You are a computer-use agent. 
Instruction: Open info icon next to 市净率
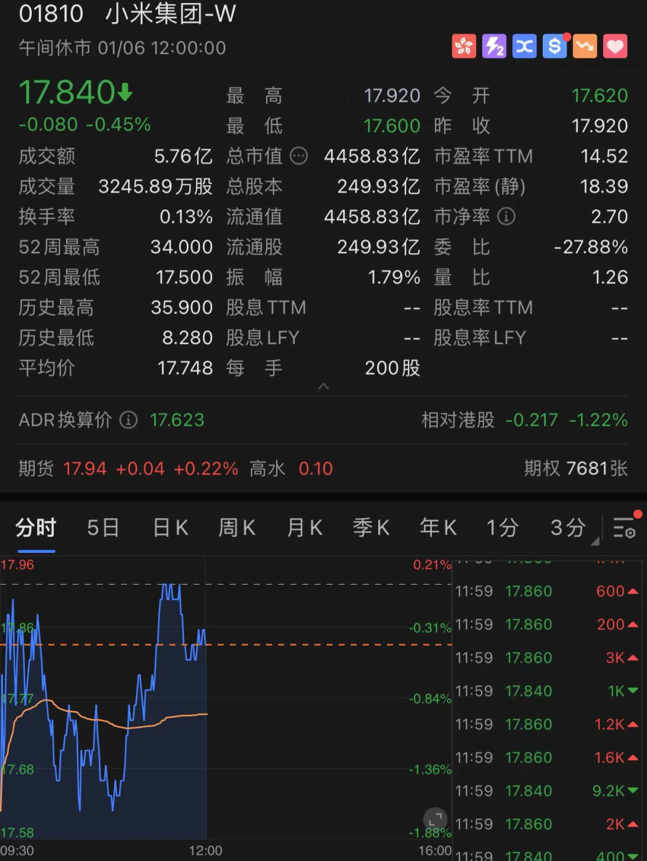pos(506,216)
